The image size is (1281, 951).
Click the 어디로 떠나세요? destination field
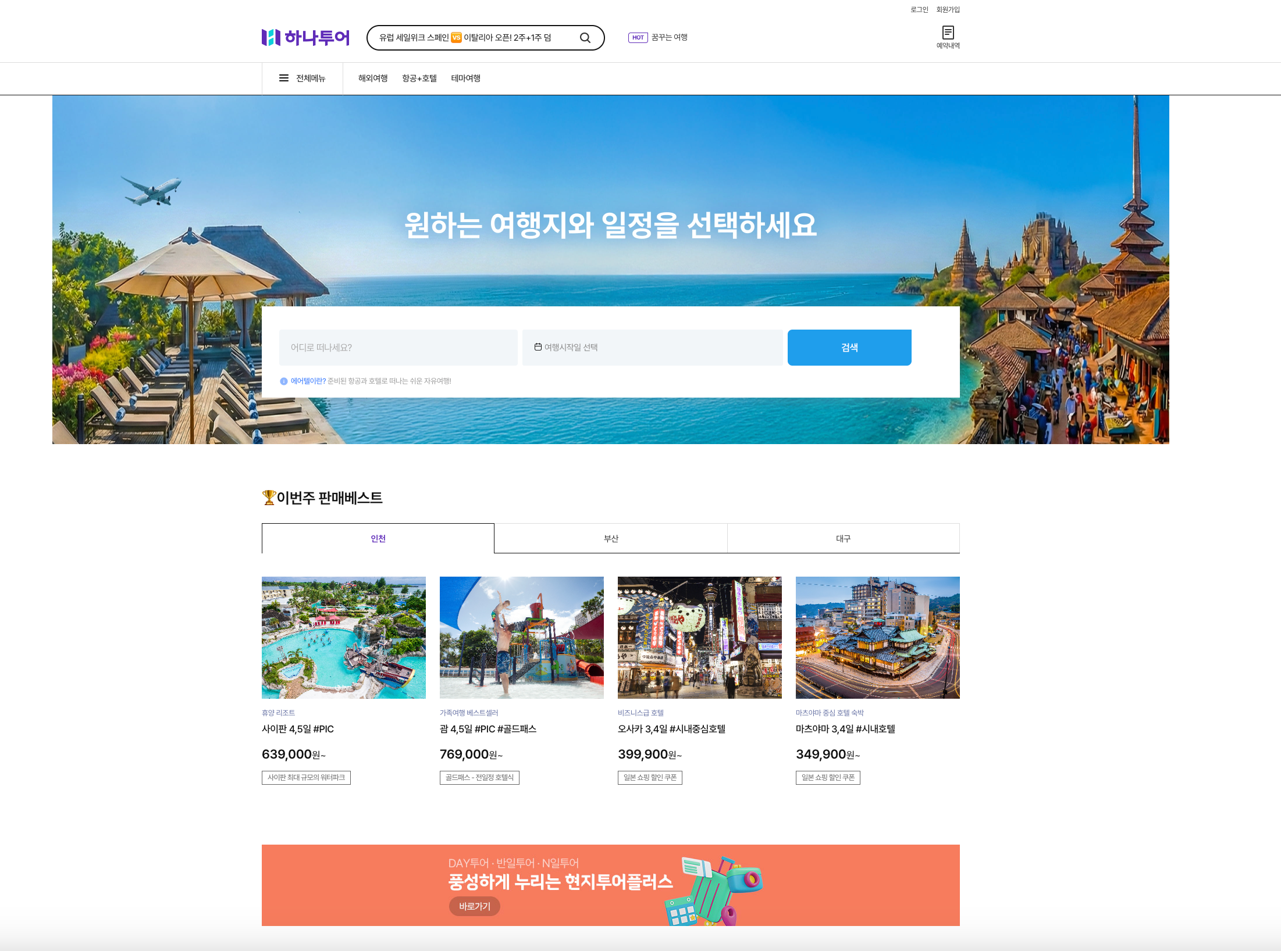(x=398, y=348)
